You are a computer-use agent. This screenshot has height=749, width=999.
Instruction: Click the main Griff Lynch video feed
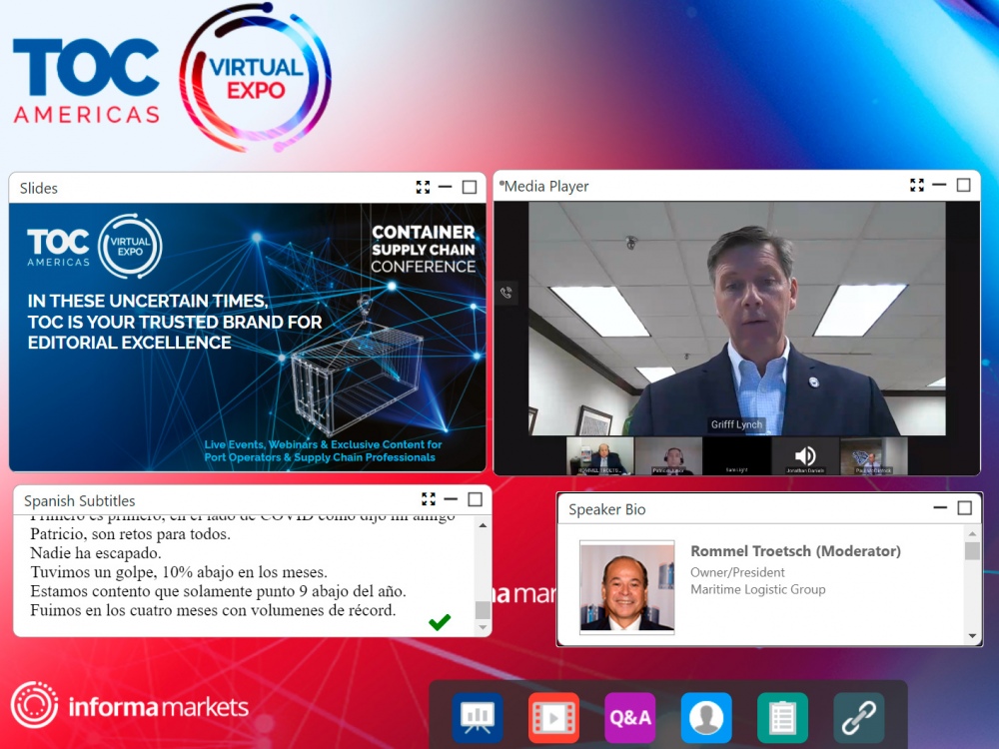[x=737, y=319]
